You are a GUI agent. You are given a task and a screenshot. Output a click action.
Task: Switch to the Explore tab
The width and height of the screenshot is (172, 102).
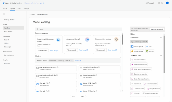(x=12, y=8)
